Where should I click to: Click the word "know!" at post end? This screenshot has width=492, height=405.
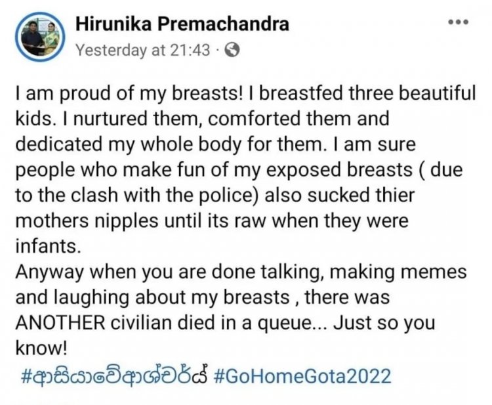pyautogui.click(x=41, y=348)
